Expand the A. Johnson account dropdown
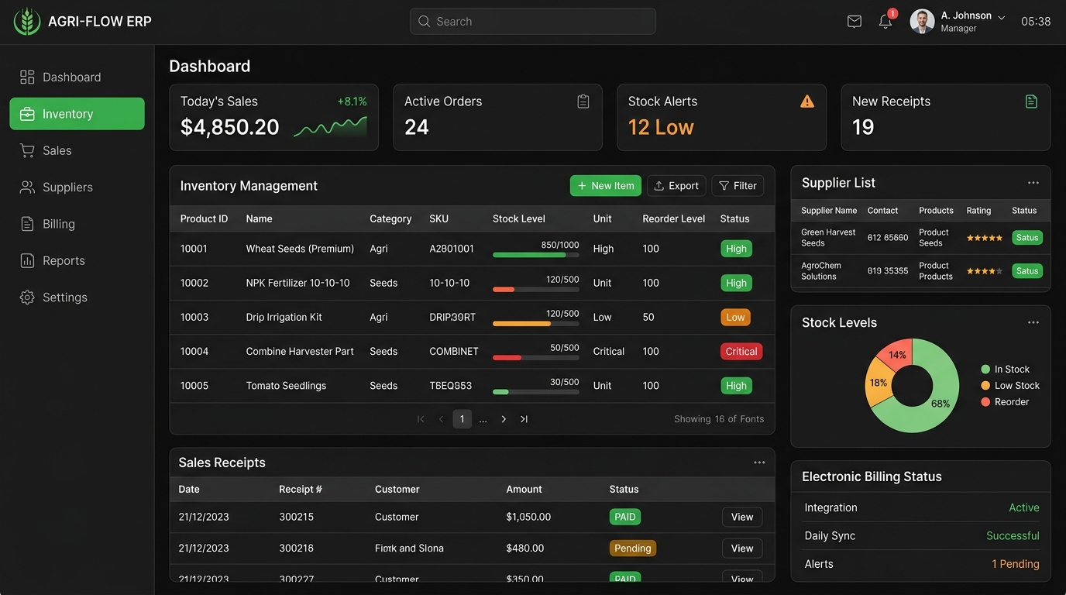 tap(1001, 17)
